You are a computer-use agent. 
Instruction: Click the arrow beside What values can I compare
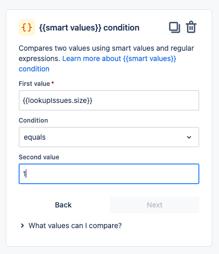[x=22, y=226]
